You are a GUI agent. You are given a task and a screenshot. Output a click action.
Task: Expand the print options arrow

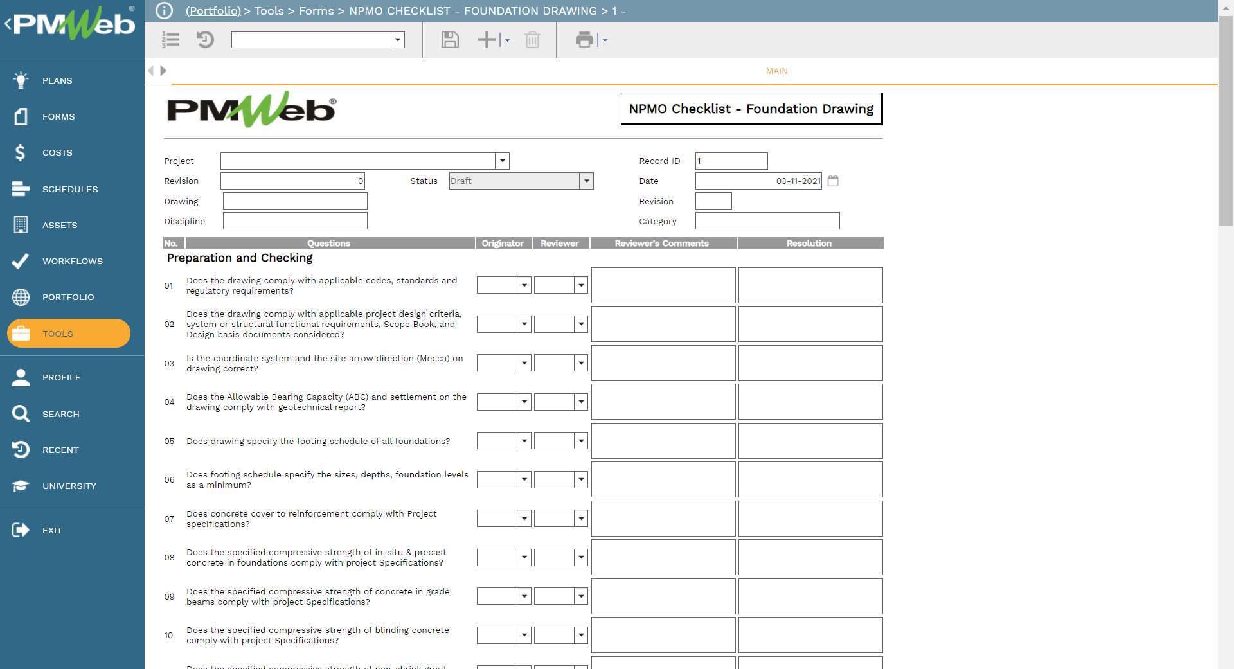click(x=605, y=40)
